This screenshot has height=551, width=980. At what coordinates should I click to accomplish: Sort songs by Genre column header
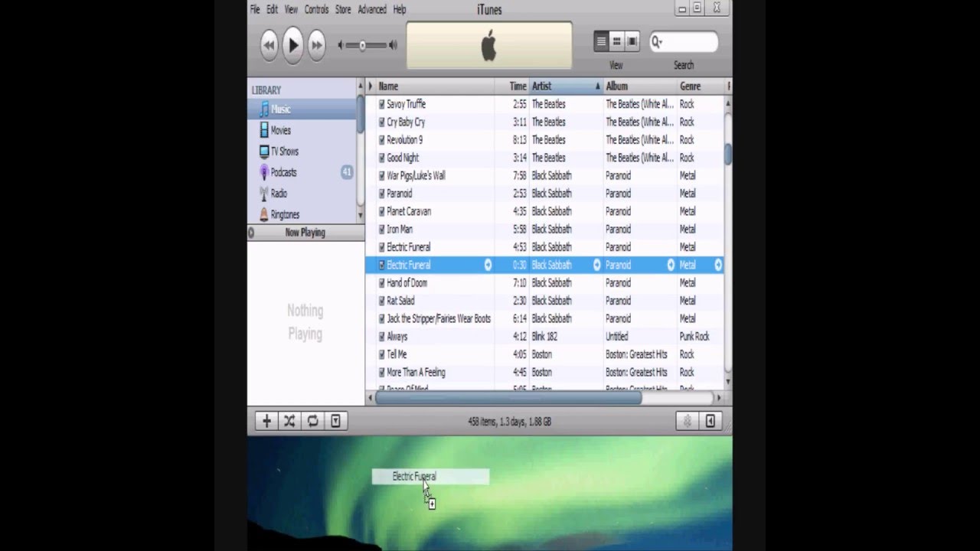701,86
